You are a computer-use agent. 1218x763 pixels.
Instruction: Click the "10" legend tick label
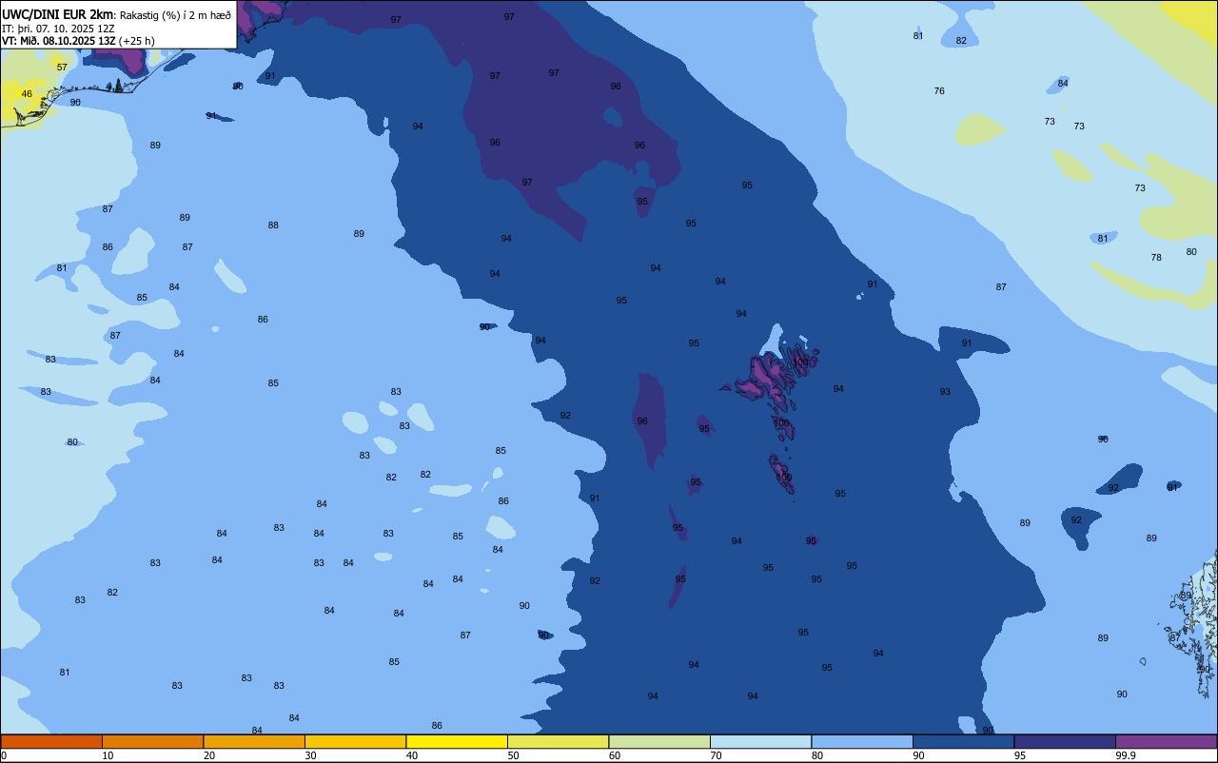click(x=108, y=755)
